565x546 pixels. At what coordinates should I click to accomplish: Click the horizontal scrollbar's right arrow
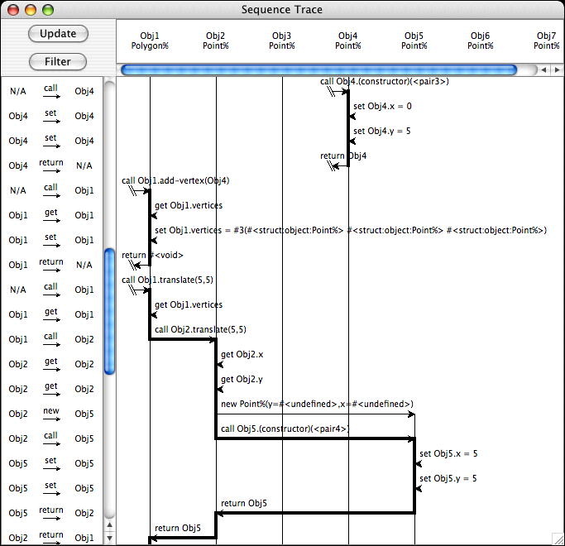[x=557, y=70]
